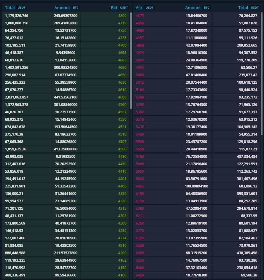Select ask price 4898
The image size is (264, 280).
click(x=140, y=23)
